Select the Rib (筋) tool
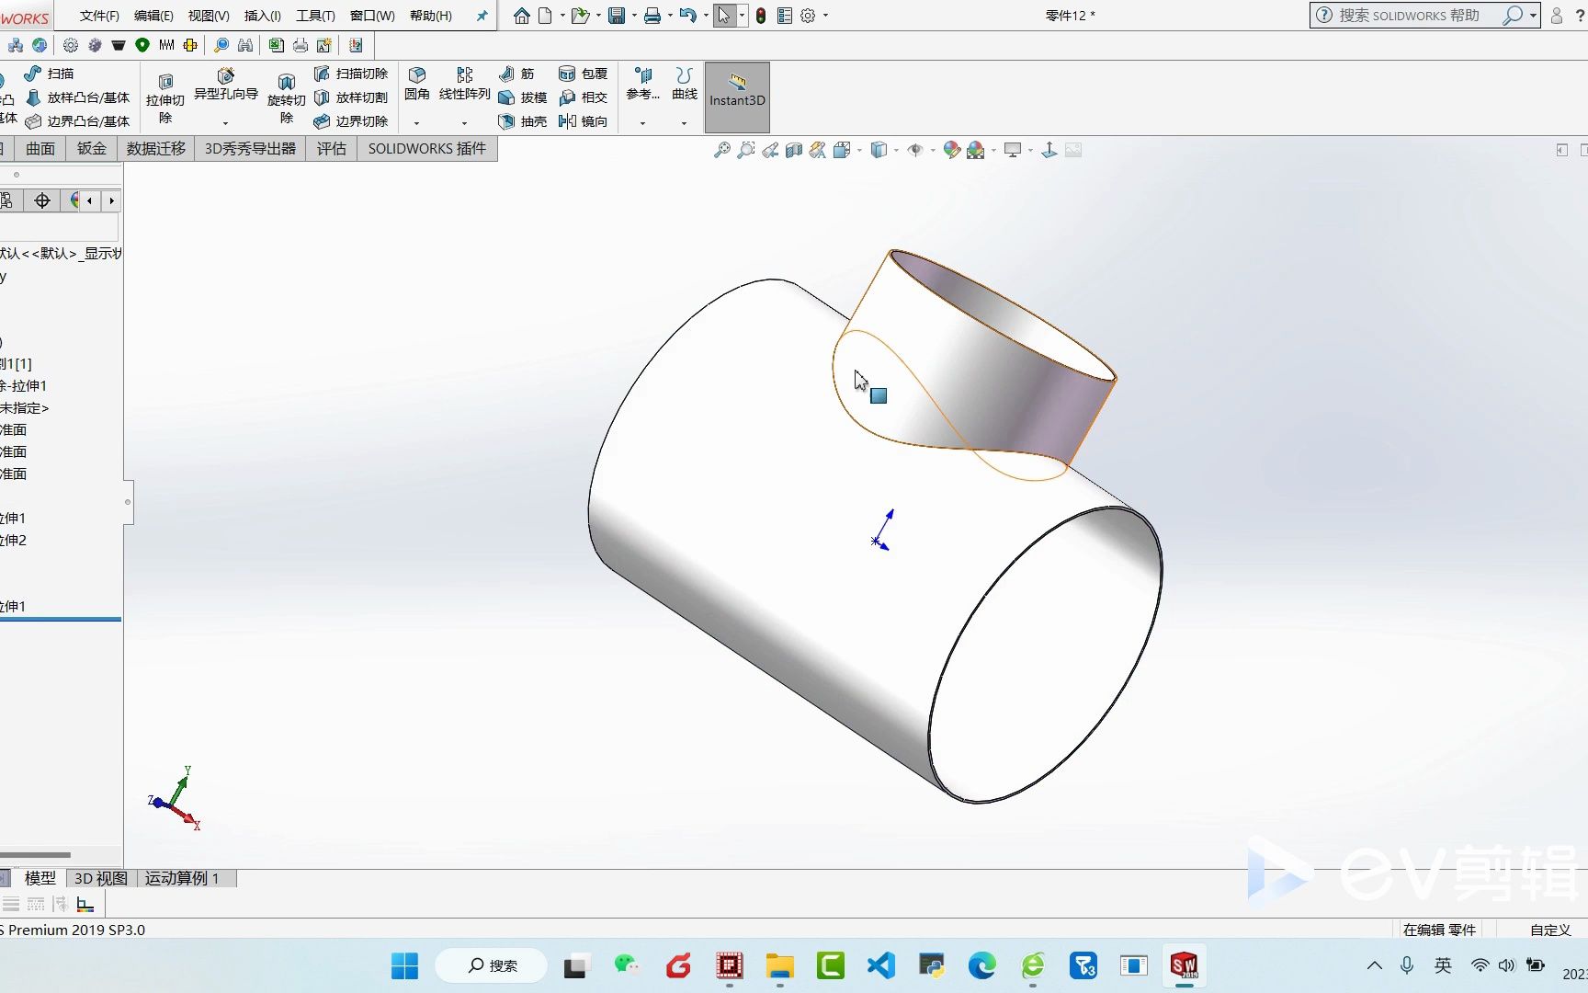The width and height of the screenshot is (1588, 993). (x=516, y=74)
